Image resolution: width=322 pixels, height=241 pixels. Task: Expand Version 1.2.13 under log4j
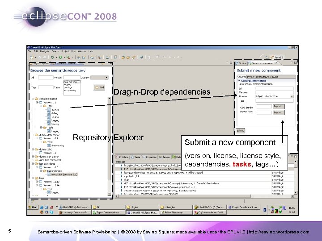coord(37,182)
